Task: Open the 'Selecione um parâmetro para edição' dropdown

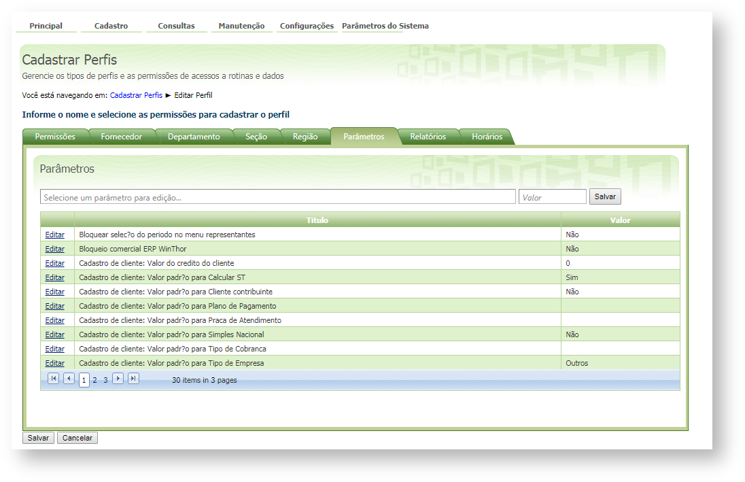Action: coord(277,196)
